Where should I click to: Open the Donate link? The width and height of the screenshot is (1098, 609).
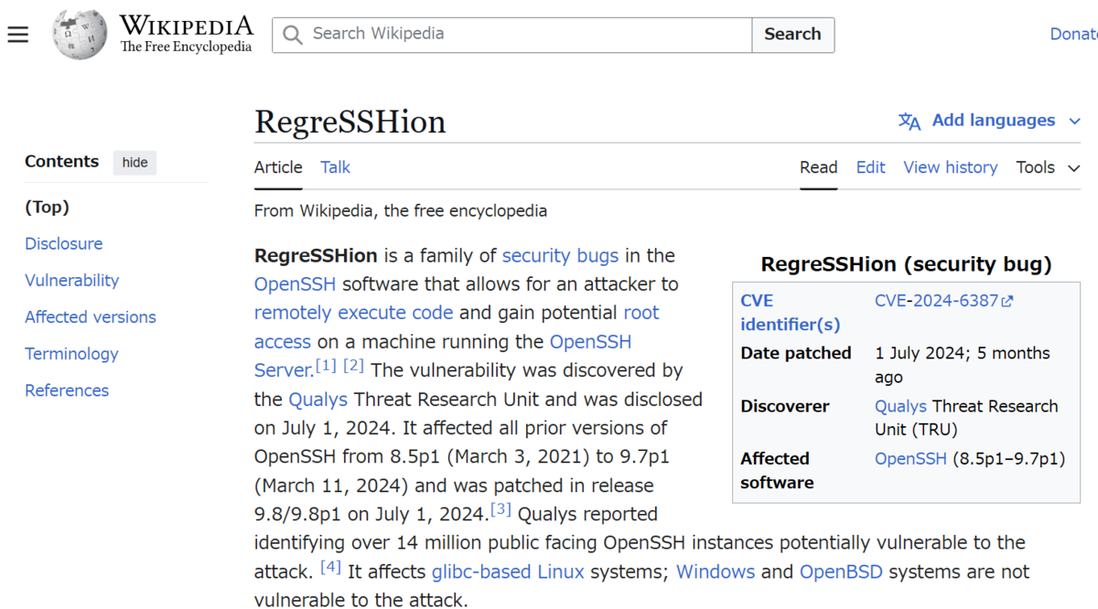1073,34
